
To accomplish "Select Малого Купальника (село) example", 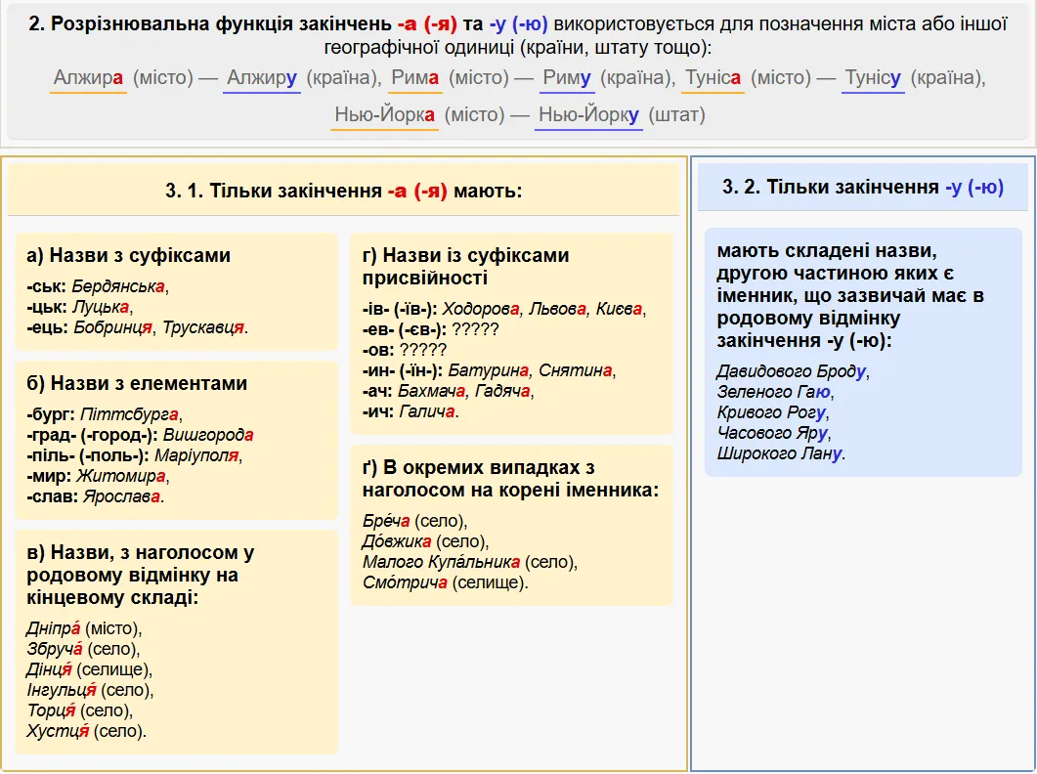I will click(x=470, y=562).
